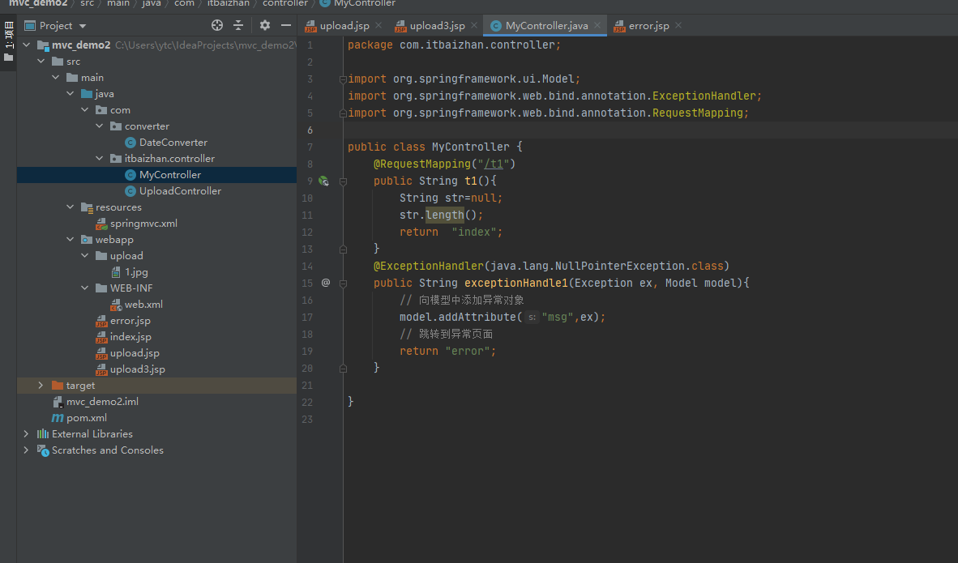Switch to the error.jsp editor tab
The width and height of the screenshot is (958, 563).
click(x=648, y=26)
